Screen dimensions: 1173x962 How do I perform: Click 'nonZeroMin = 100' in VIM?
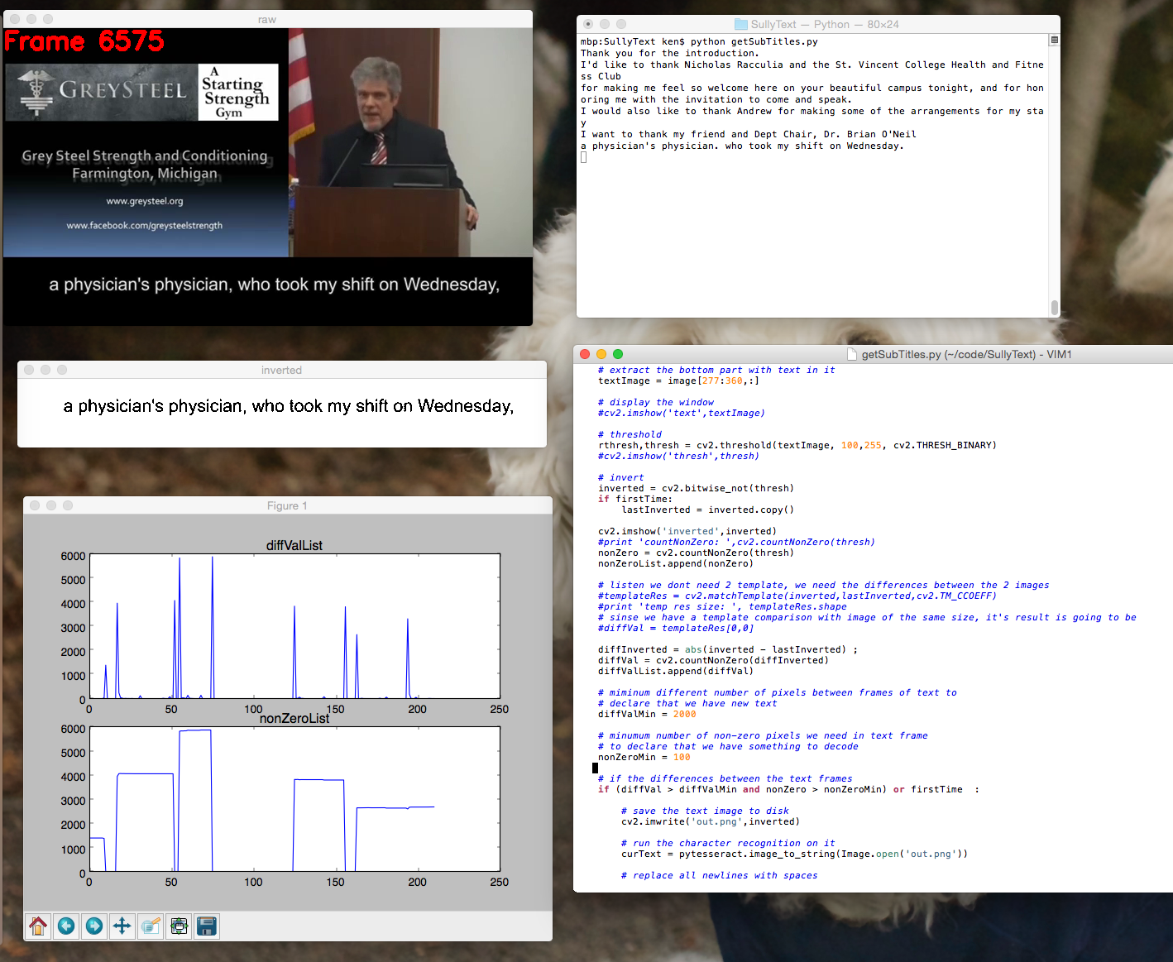pyautogui.click(x=644, y=757)
